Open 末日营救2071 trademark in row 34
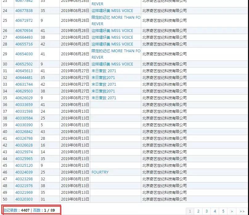This screenshot has width=249, height=215. (103, 91)
